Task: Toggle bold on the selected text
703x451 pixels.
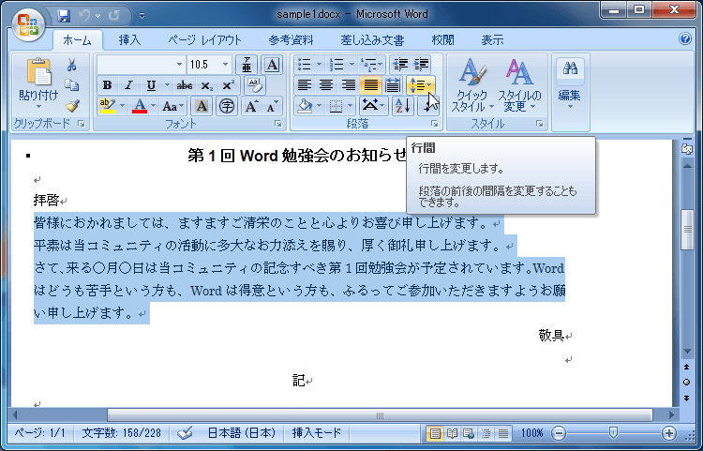Action: (x=107, y=85)
